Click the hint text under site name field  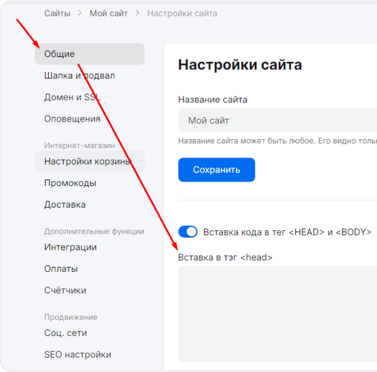click(x=278, y=141)
